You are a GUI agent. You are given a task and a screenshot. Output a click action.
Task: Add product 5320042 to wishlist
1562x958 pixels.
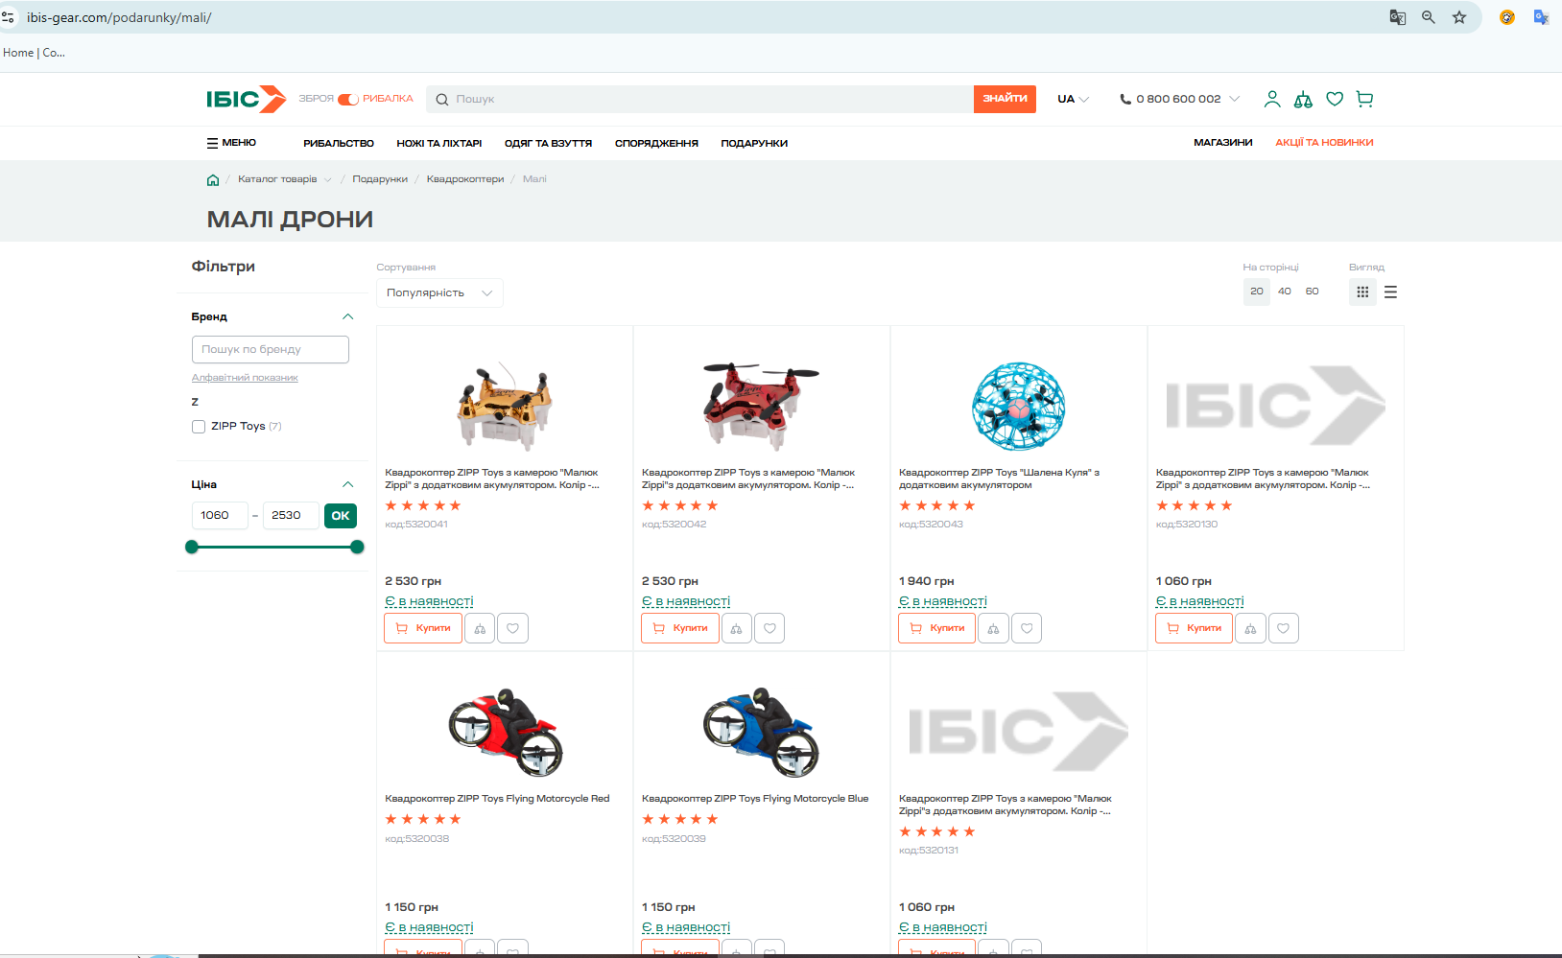pyautogui.click(x=770, y=628)
